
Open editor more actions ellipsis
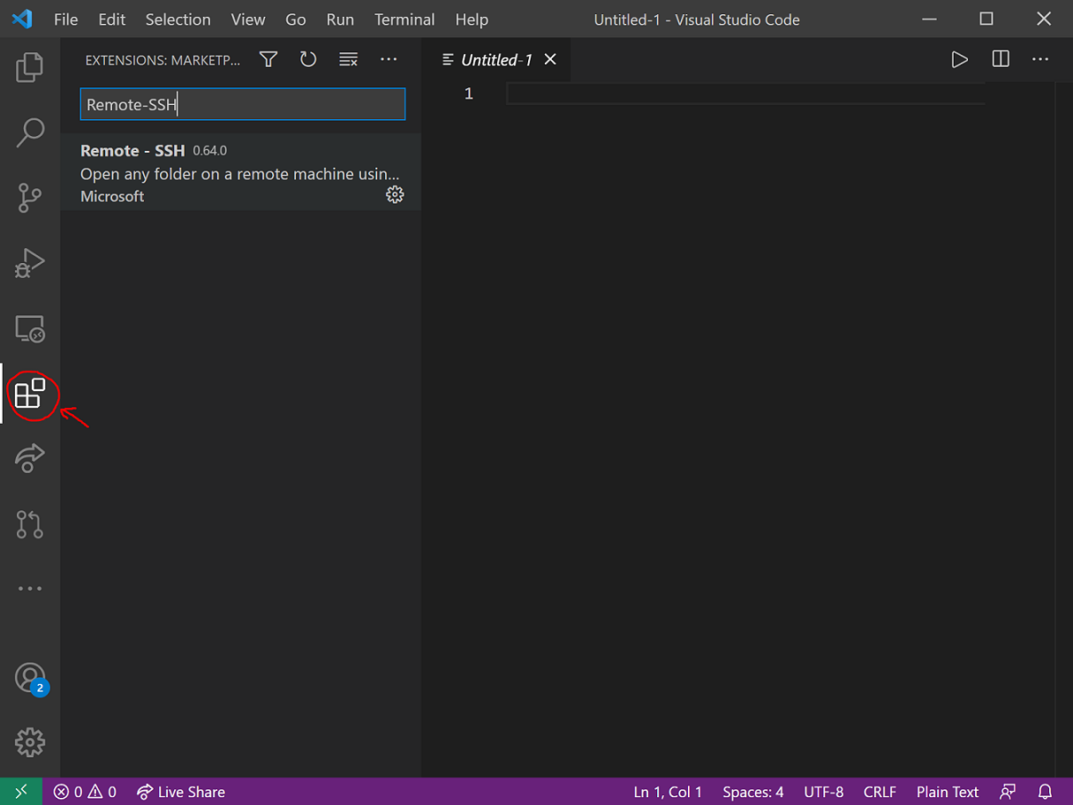coord(1040,59)
